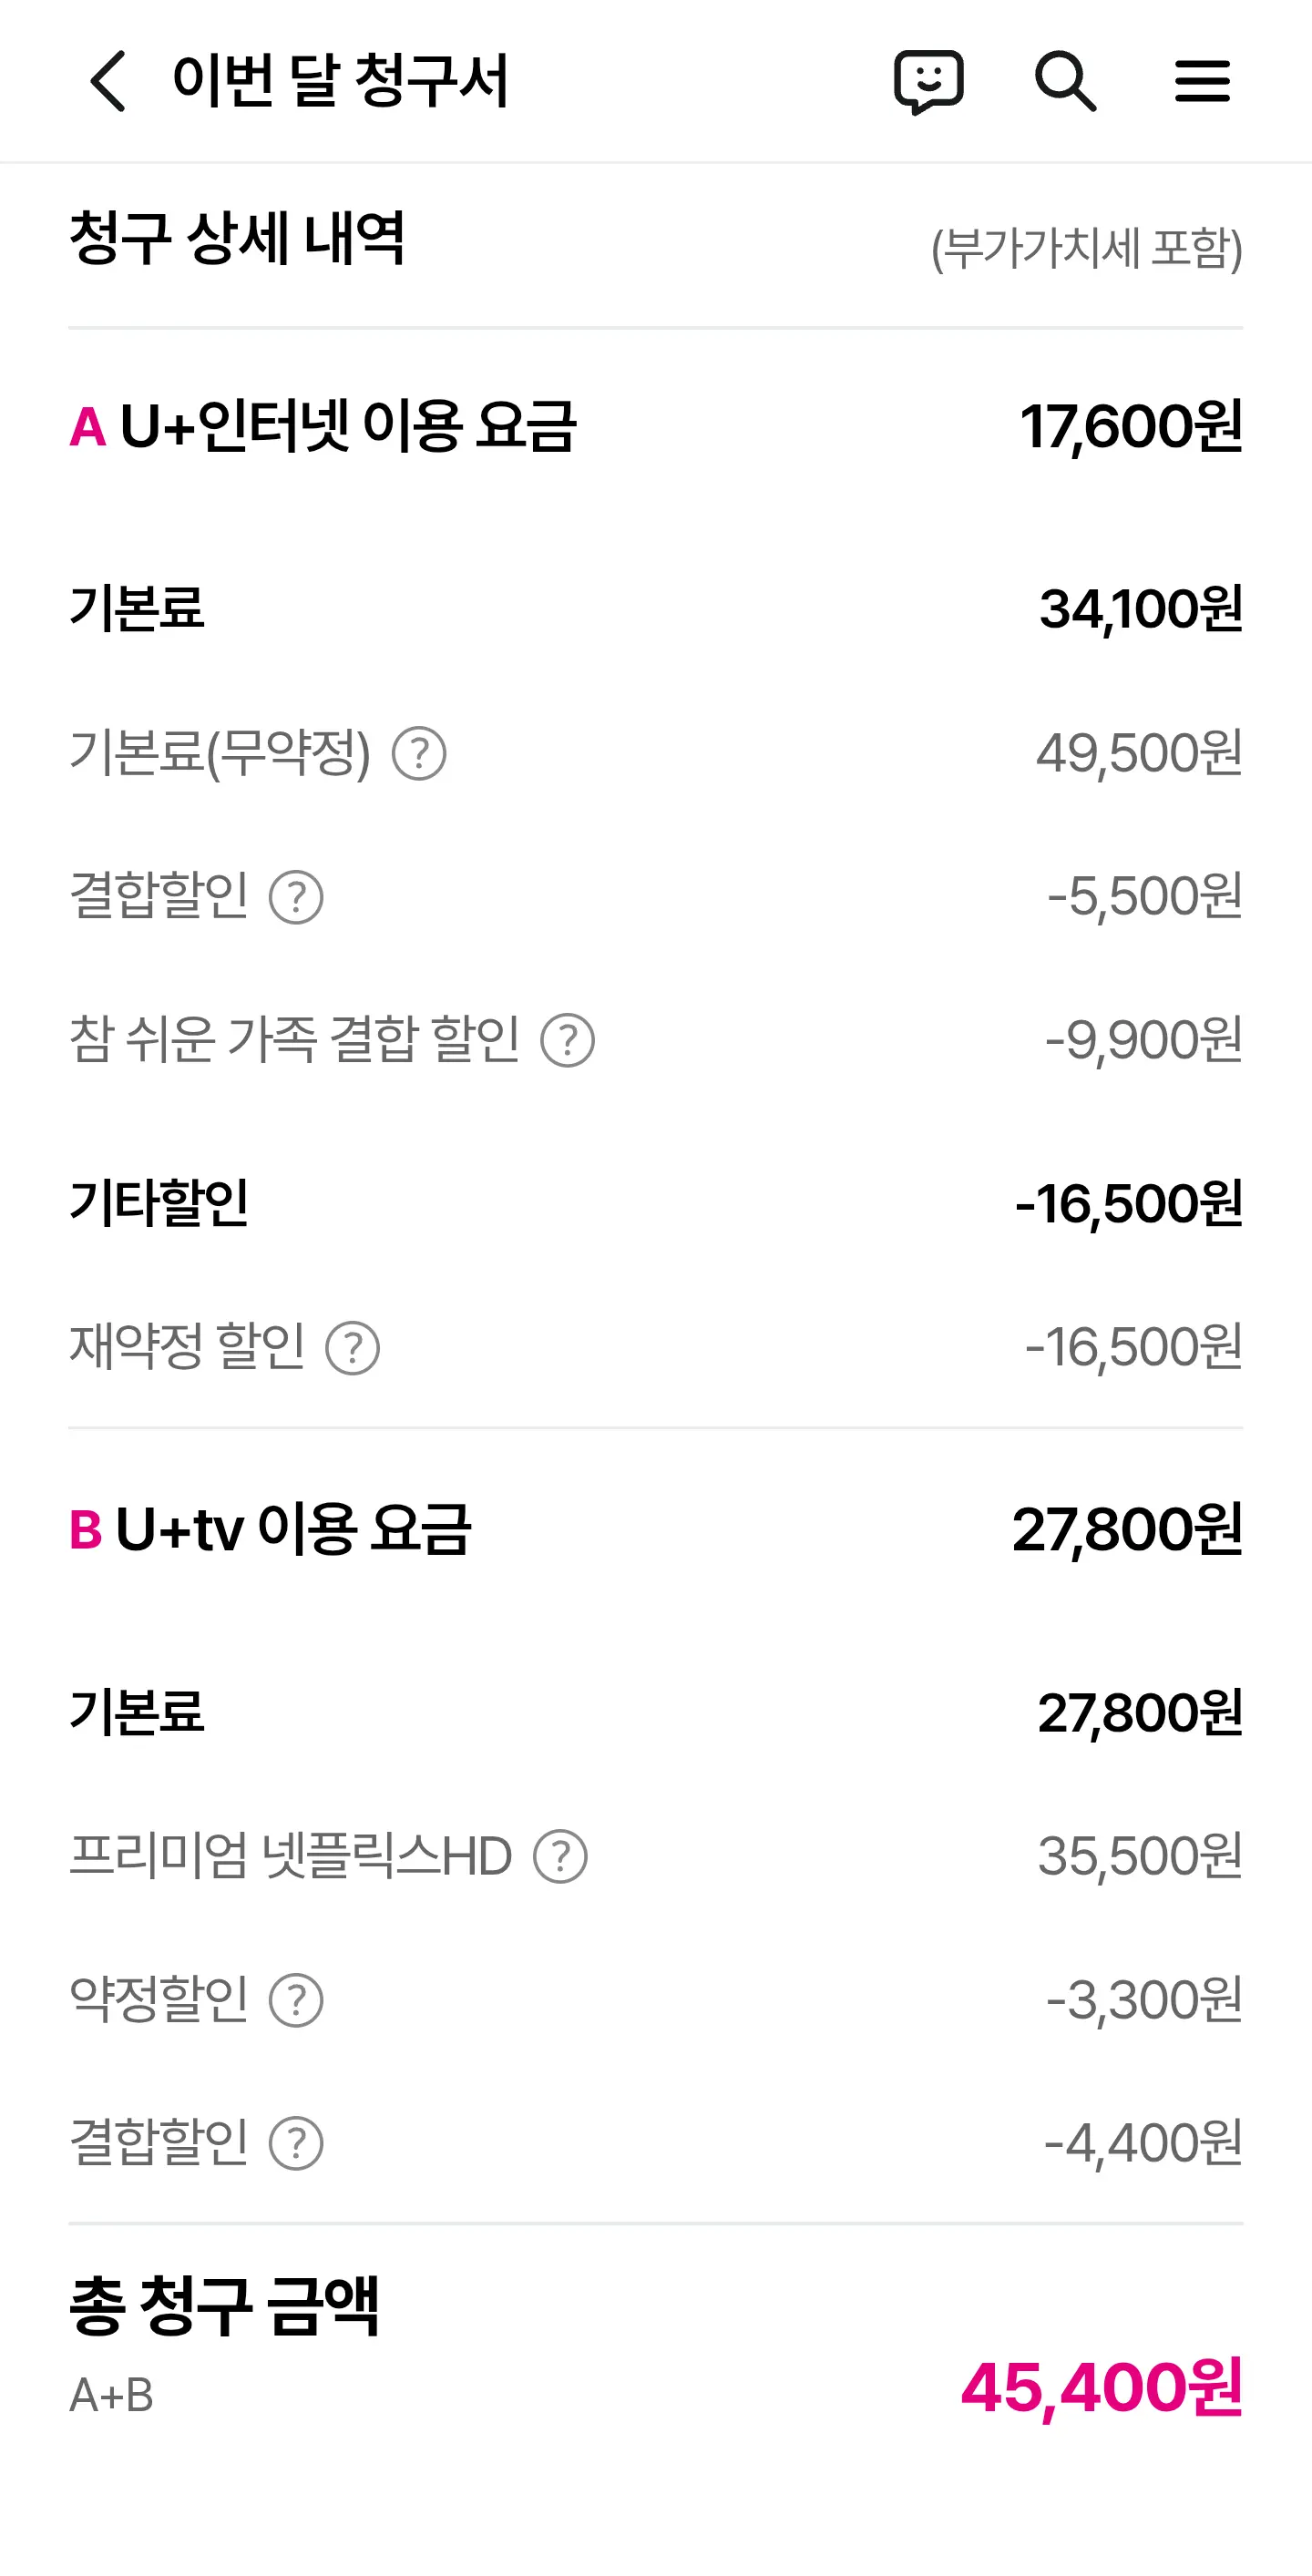Tap help icon next to 참 쉬운 가족 결합 할인
1312x2576 pixels.
click(568, 1040)
